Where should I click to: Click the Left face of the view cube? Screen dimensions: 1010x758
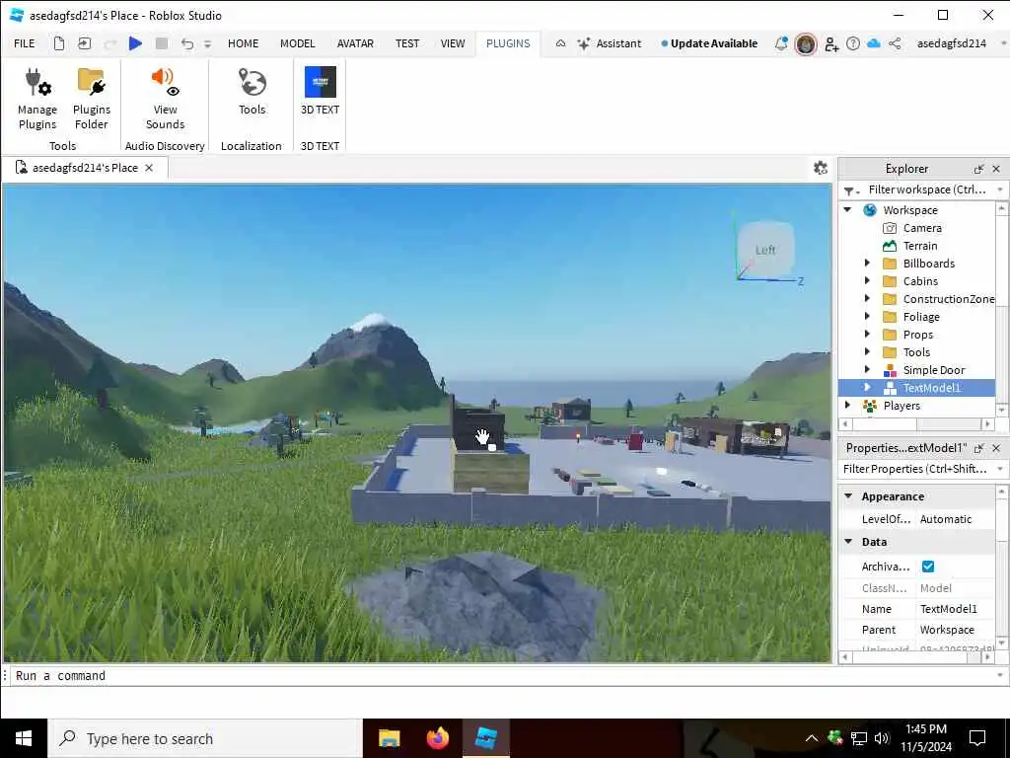point(765,250)
